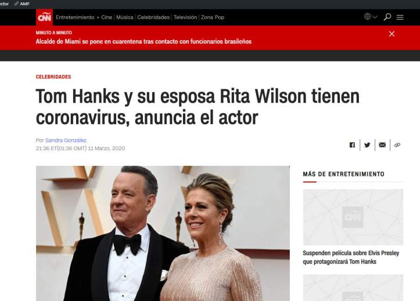The image size is (420, 301).
Task: Share article on Twitter
Action: click(x=367, y=145)
